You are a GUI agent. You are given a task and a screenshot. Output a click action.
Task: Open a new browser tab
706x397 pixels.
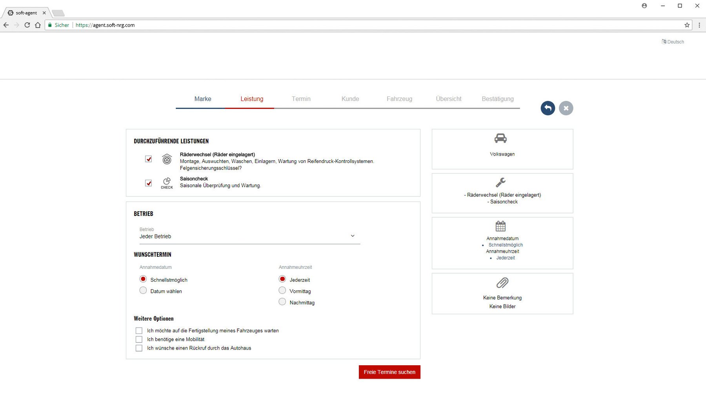58,13
